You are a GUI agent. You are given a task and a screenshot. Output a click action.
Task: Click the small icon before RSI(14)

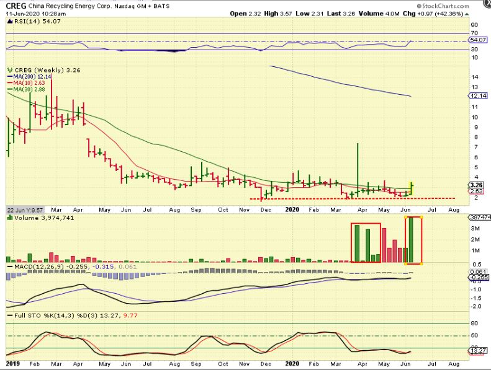pyautogui.click(x=9, y=22)
